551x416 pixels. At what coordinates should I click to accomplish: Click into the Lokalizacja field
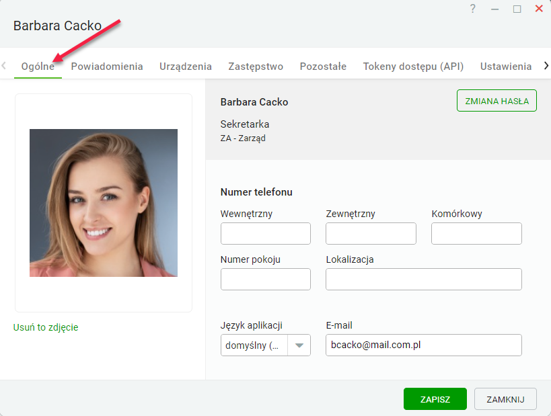[x=423, y=279]
